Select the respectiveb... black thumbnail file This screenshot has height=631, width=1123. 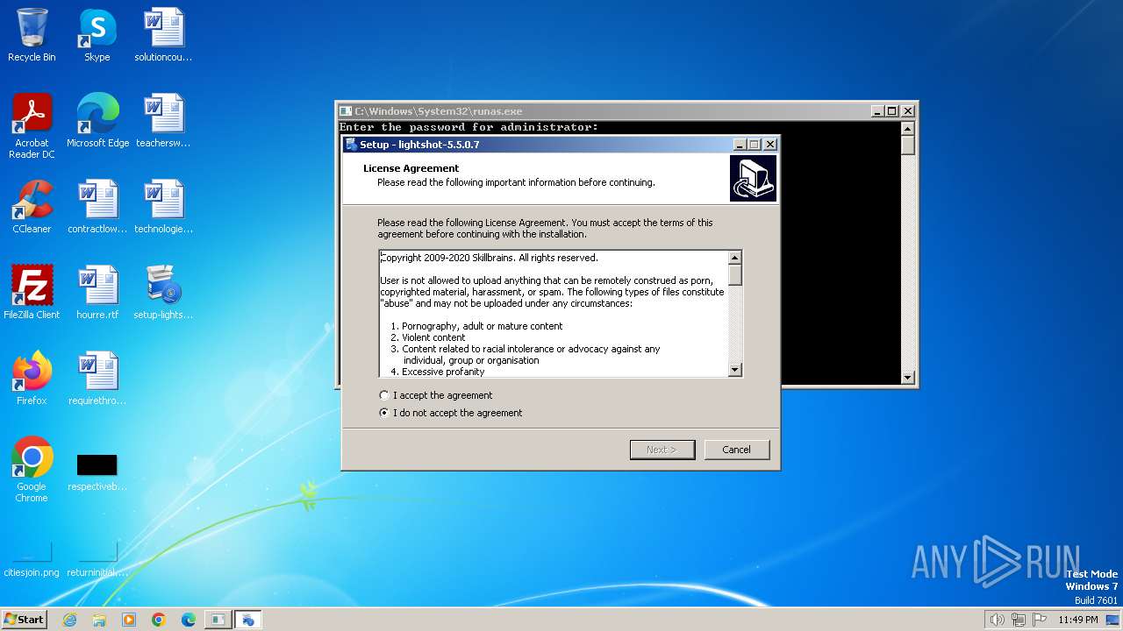pyautogui.click(x=97, y=470)
